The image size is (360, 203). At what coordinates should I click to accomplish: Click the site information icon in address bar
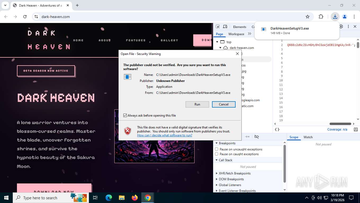click(36, 17)
